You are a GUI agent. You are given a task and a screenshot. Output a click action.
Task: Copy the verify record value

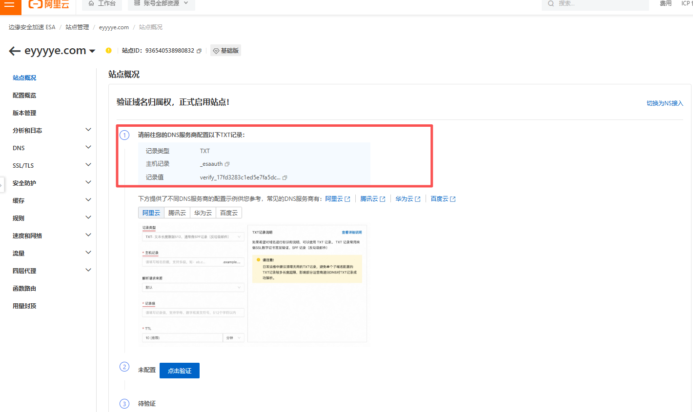(285, 177)
